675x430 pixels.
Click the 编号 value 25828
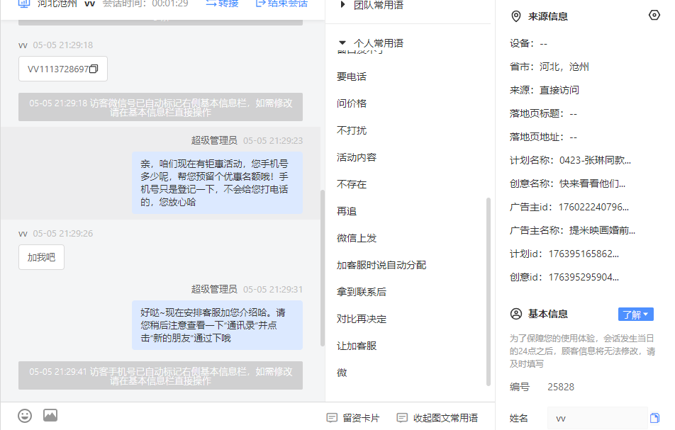tap(560, 387)
